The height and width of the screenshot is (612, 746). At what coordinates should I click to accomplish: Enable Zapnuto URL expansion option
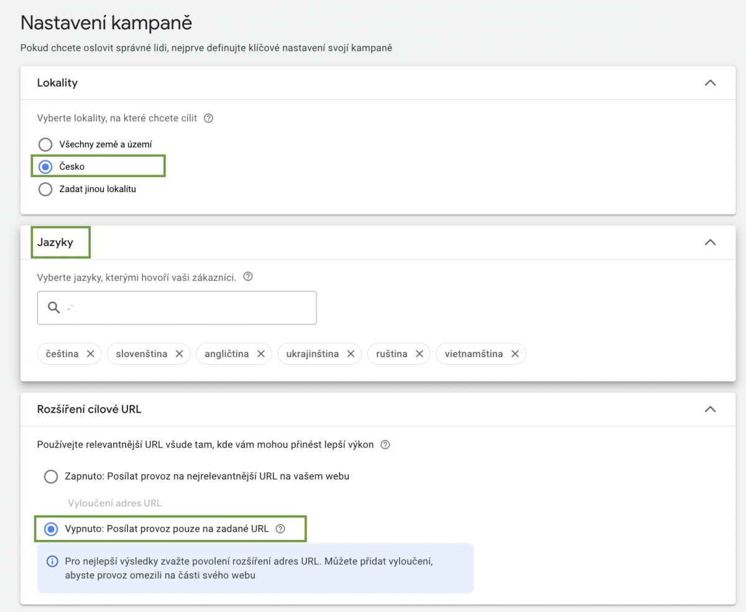pos(51,477)
